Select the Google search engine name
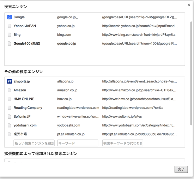Viewport: 194px width, 179px height. click(x=19, y=17)
